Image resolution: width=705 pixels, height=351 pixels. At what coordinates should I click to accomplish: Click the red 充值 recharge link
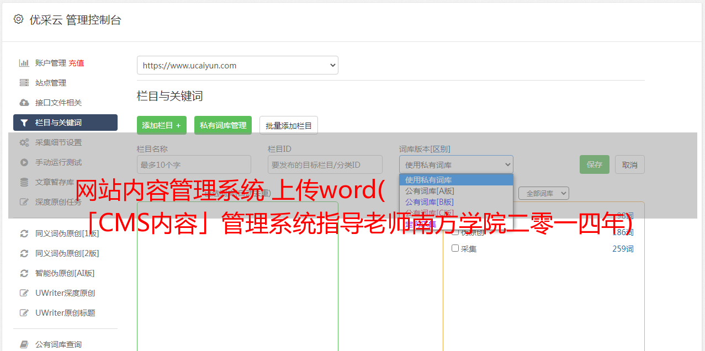coord(76,63)
